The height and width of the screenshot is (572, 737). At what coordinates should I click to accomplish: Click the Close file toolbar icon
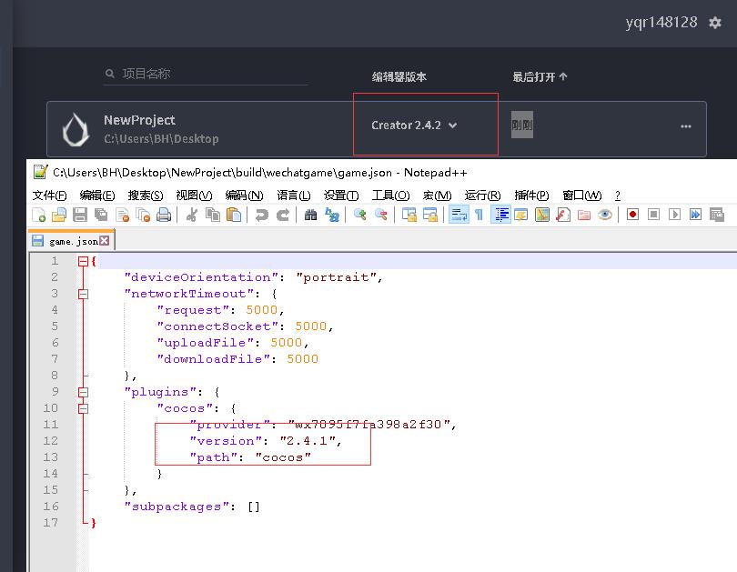pos(122,215)
